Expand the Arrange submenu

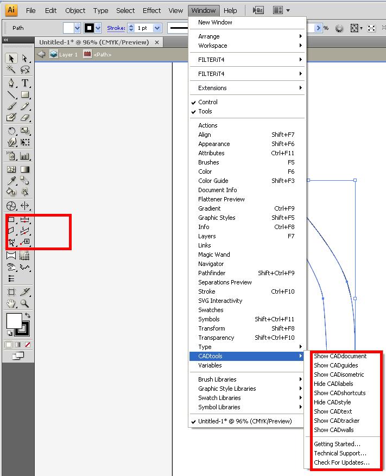246,36
